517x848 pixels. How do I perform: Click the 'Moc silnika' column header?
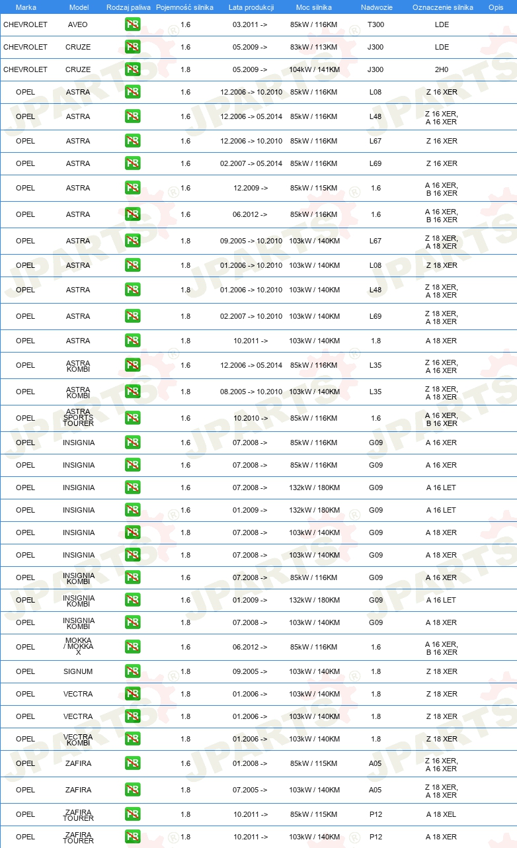(x=314, y=7)
